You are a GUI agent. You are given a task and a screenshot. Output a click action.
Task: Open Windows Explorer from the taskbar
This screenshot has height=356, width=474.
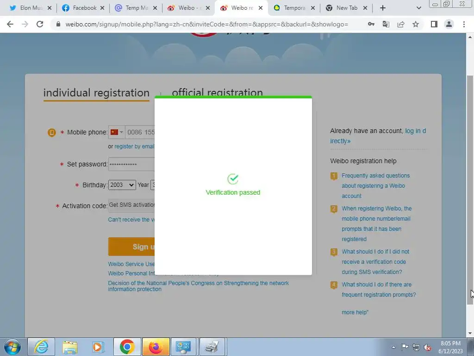point(70,347)
